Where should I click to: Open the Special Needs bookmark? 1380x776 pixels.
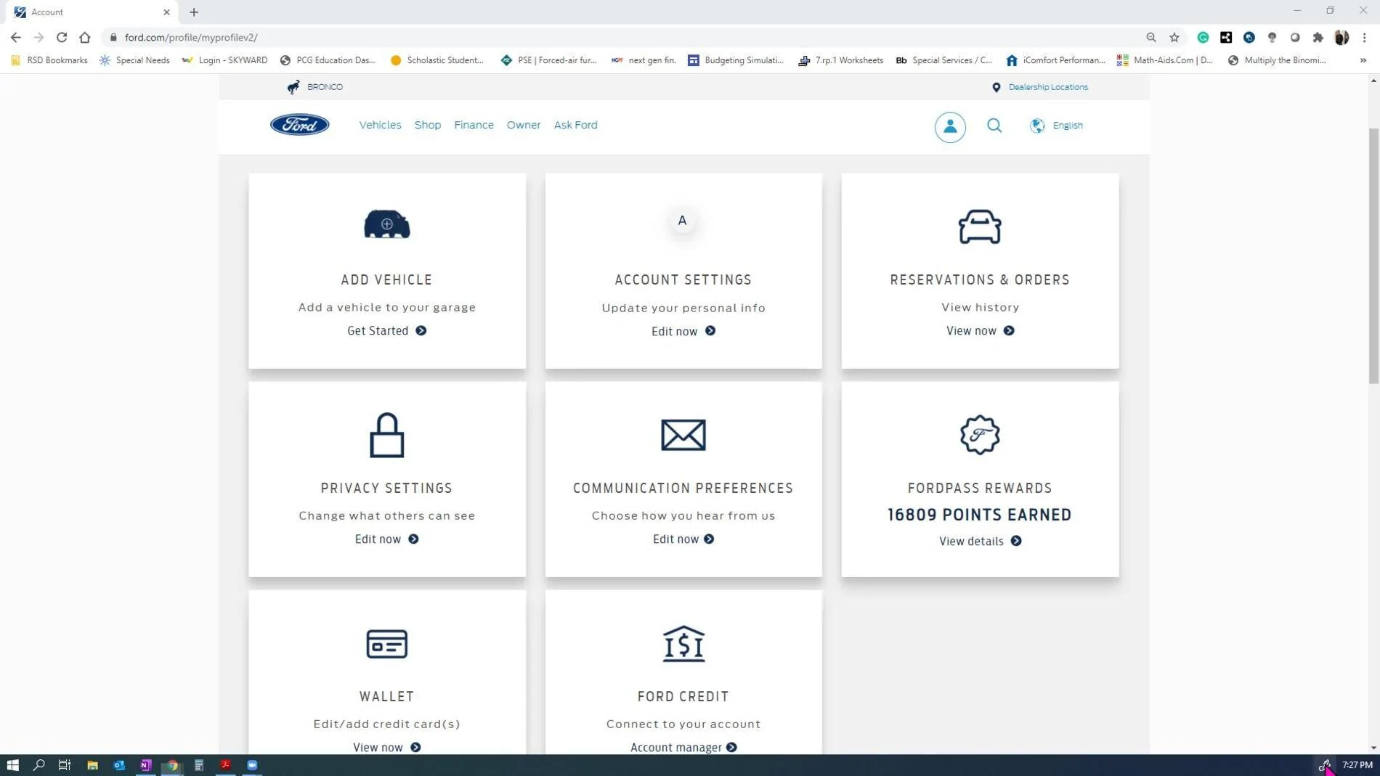[134, 60]
